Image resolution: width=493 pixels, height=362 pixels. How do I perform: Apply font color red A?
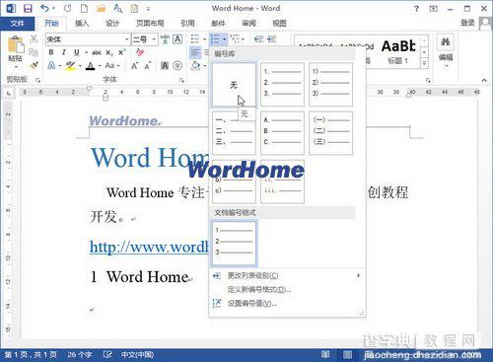(x=90, y=66)
